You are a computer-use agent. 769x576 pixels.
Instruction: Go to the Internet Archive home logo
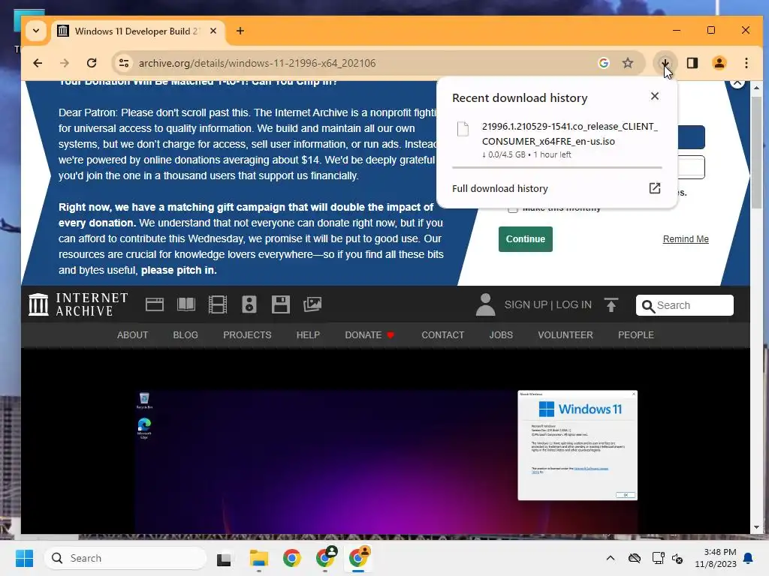(x=78, y=304)
